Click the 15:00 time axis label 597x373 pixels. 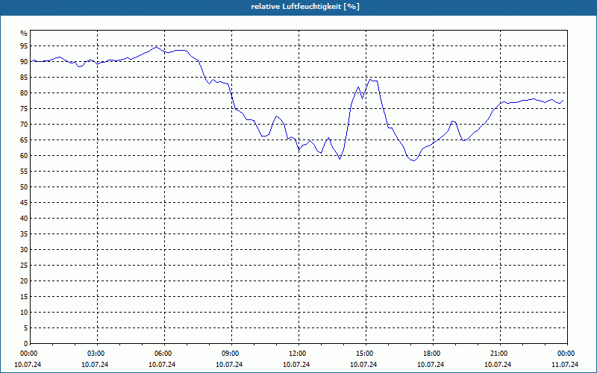click(x=366, y=354)
